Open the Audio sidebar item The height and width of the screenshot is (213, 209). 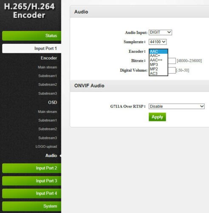pyautogui.click(x=51, y=155)
